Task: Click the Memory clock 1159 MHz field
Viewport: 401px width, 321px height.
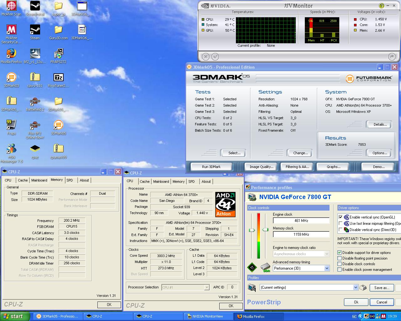Action: [301, 234]
